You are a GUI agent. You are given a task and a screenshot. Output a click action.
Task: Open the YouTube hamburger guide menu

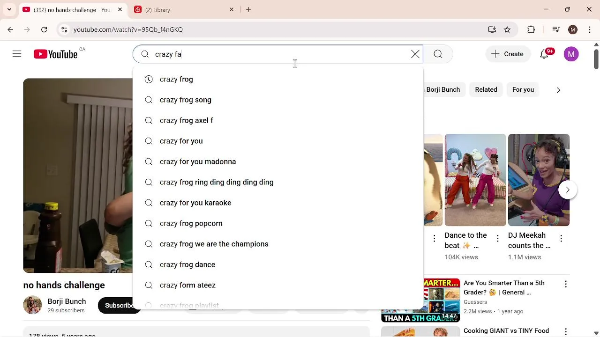(x=17, y=54)
